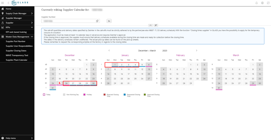Image resolution: width=271 pixels, height=140 pixels.
Task: Open value help icon in Supplier Number field
Action: (97, 21)
